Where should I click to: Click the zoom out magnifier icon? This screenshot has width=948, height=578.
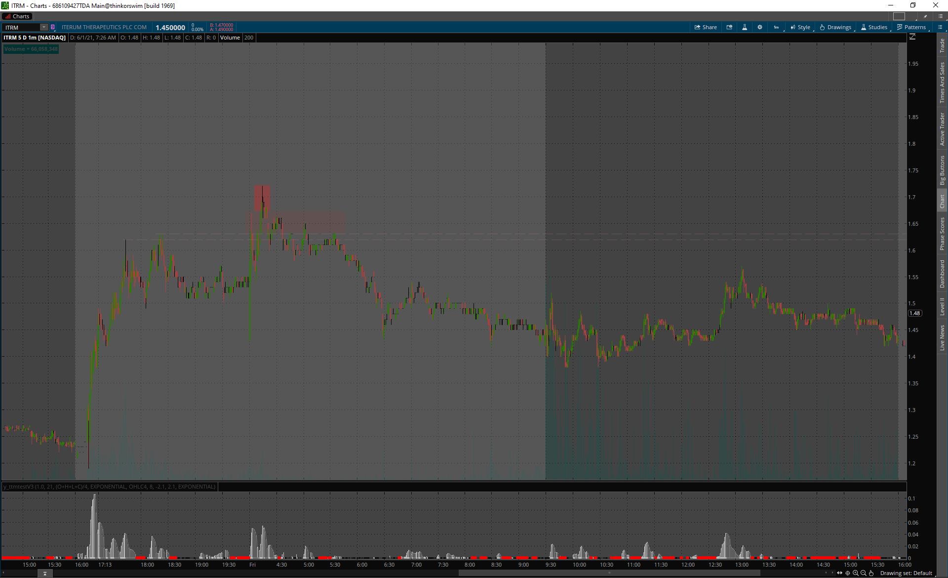click(864, 573)
